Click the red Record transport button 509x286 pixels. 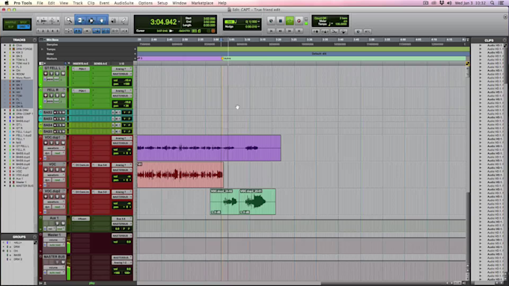pyautogui.click(x=299, y=21)
